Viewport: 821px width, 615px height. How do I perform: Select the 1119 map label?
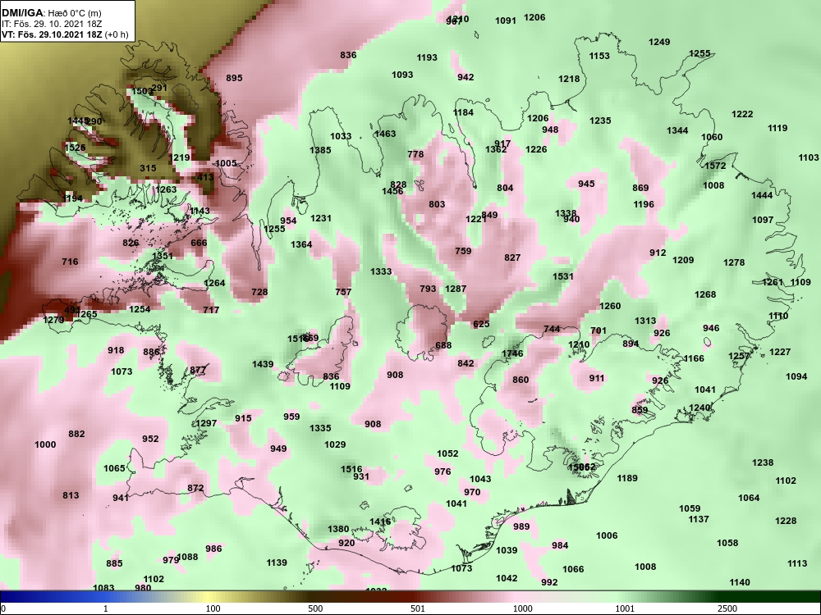tap(777, 128)
